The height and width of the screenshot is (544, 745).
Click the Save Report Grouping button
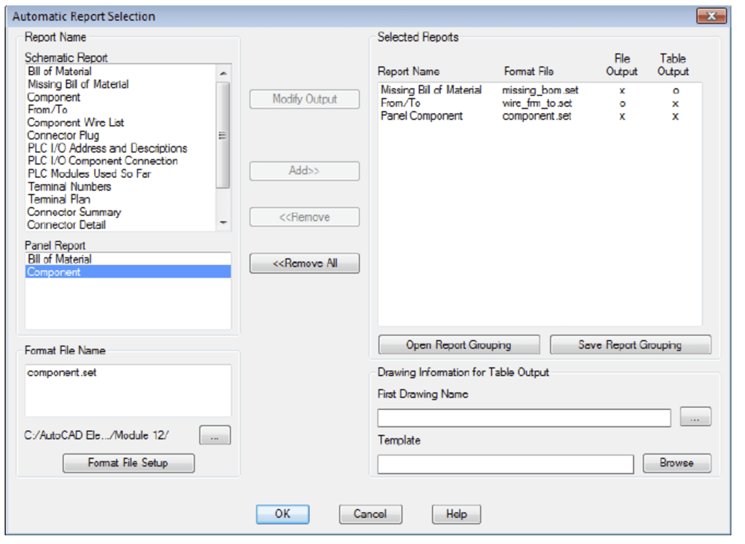click(x=630, y=345)
